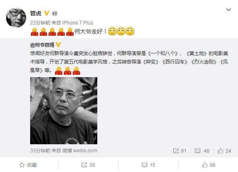Click the crown membership icon
The width and height of the screenshot is (238, 172).
(x=55, y=14)
